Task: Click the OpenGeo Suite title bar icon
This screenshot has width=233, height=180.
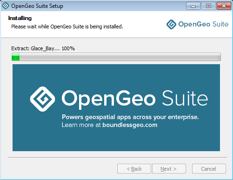Action: coord(6,6)
